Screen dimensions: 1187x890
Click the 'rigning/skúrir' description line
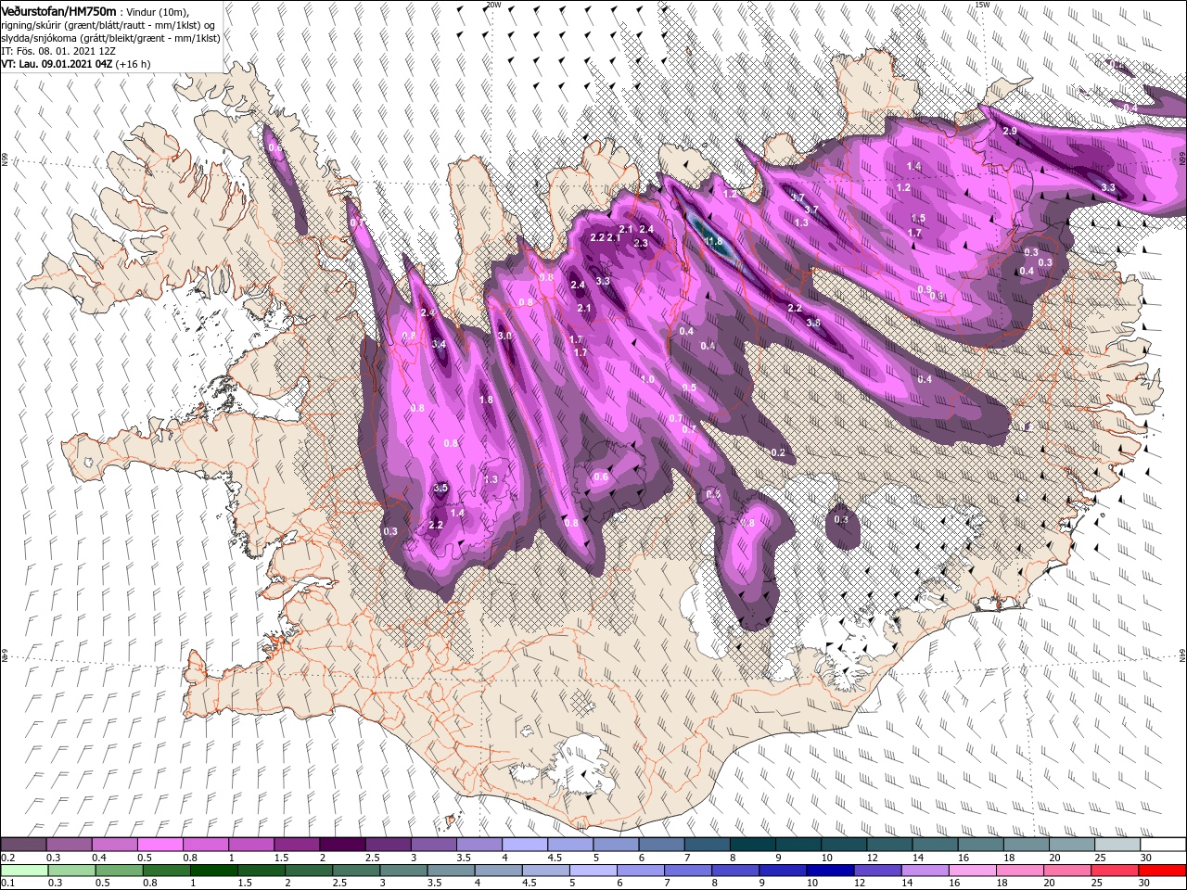[108, 25]
